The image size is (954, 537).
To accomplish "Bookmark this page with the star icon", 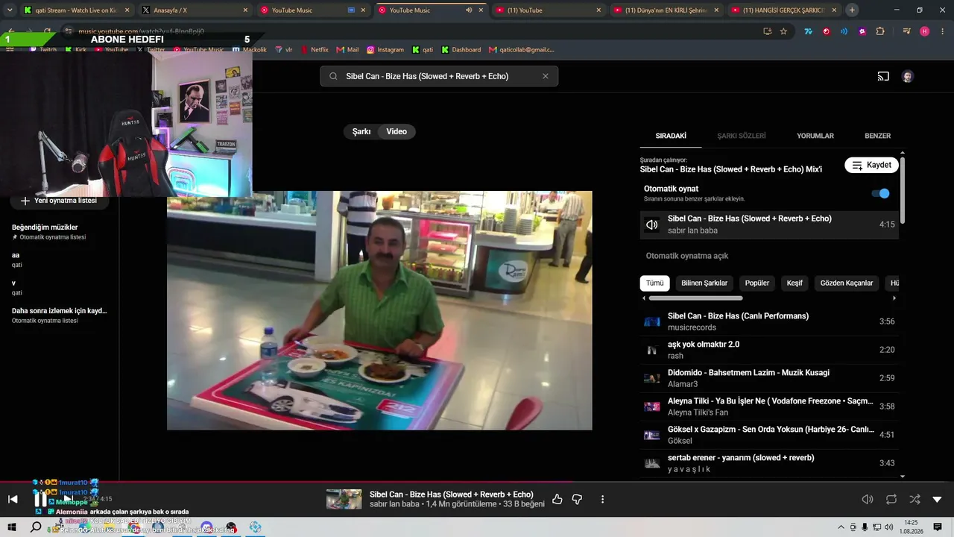I will point(783,31).
